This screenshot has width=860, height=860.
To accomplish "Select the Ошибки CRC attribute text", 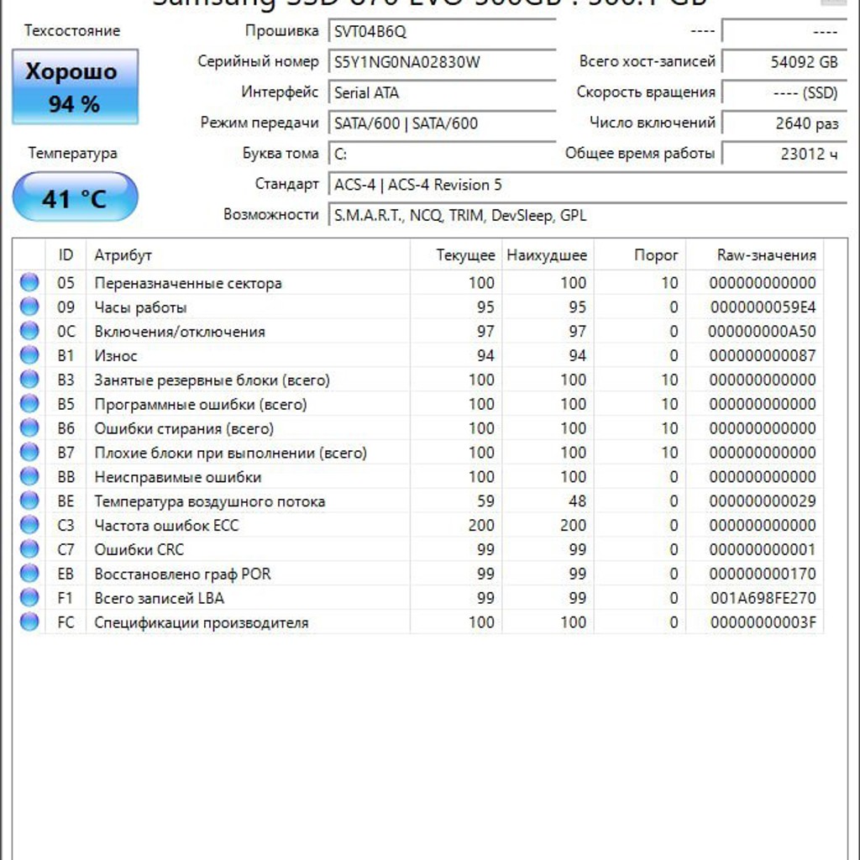I will pos(139,549).
